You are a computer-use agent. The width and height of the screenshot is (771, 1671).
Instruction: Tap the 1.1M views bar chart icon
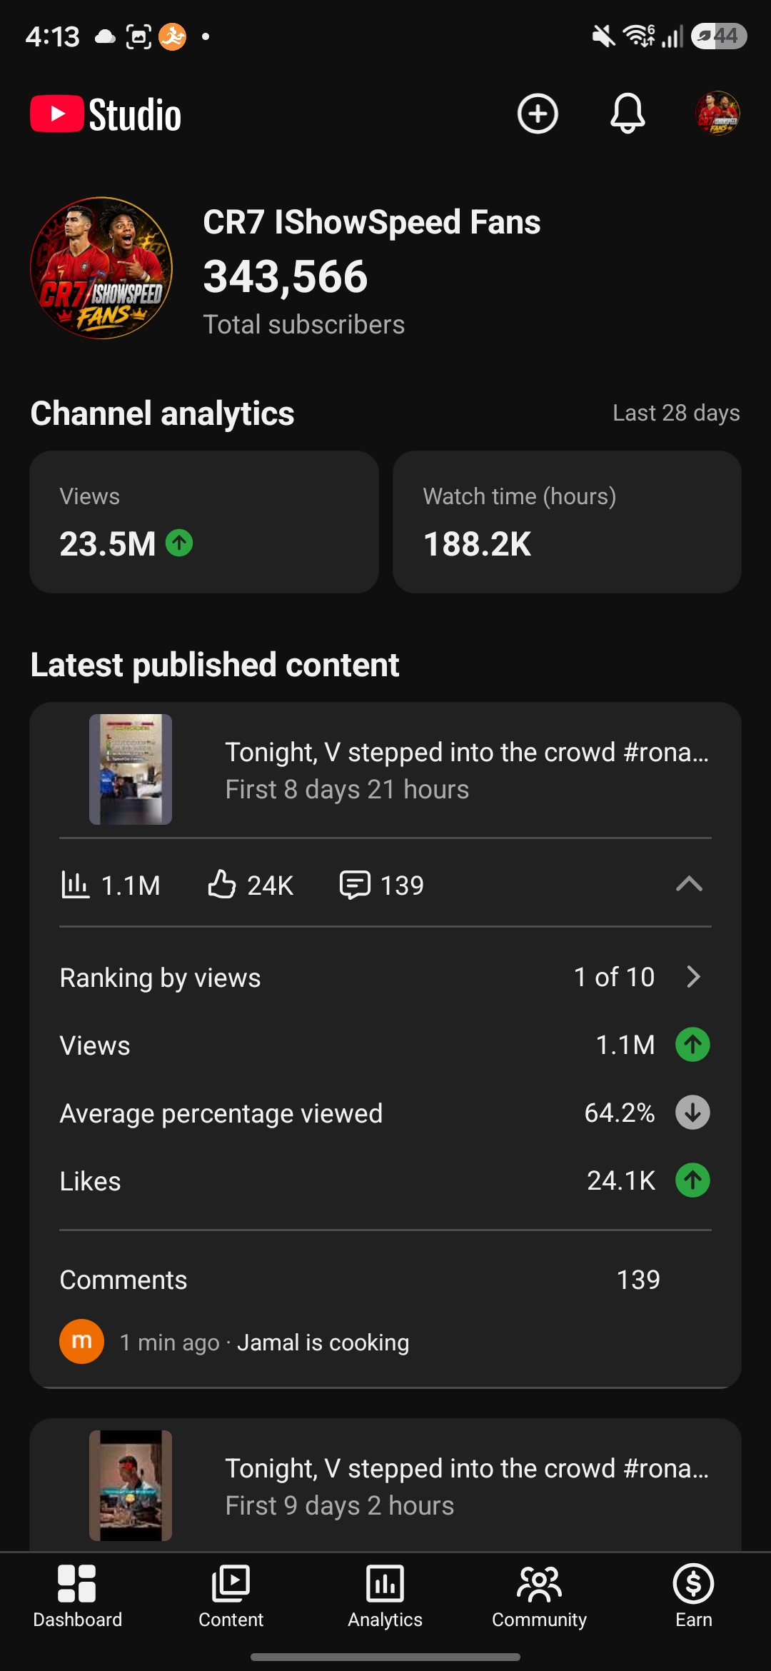click(75, 885)
